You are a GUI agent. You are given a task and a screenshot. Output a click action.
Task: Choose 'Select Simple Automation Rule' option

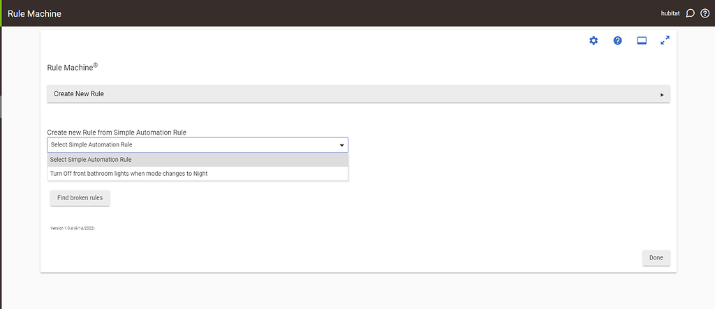coord(198,160)
